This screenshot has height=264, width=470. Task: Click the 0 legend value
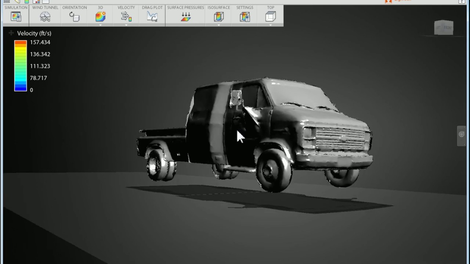(32, 90)
